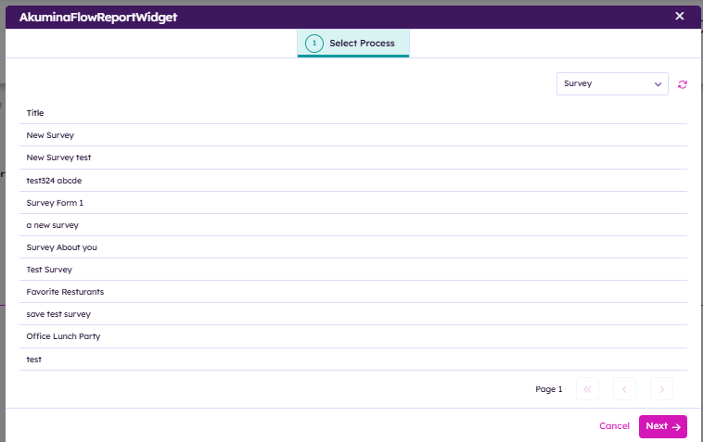This screenshot has width=703, height=442.
Task: Click the Next button
Action: (x=662, y=426)
